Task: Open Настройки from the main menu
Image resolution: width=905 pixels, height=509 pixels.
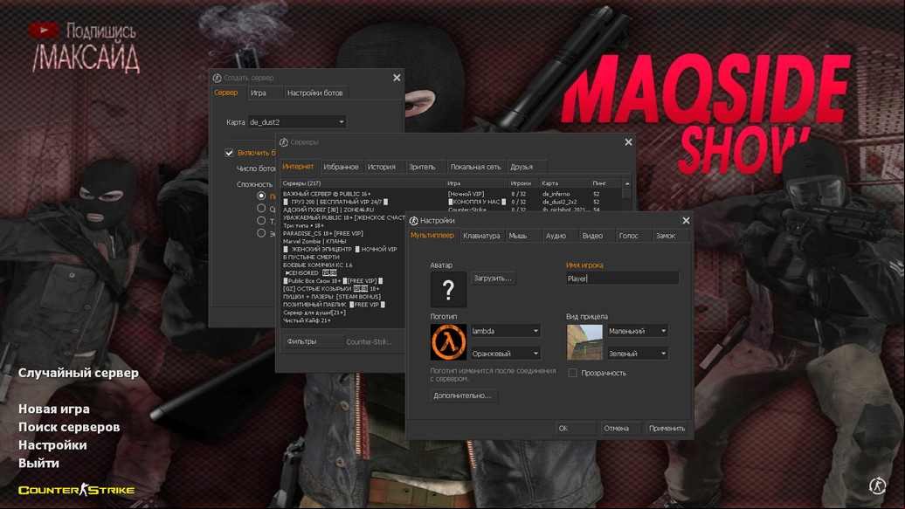Action: (x=52, y=445)
